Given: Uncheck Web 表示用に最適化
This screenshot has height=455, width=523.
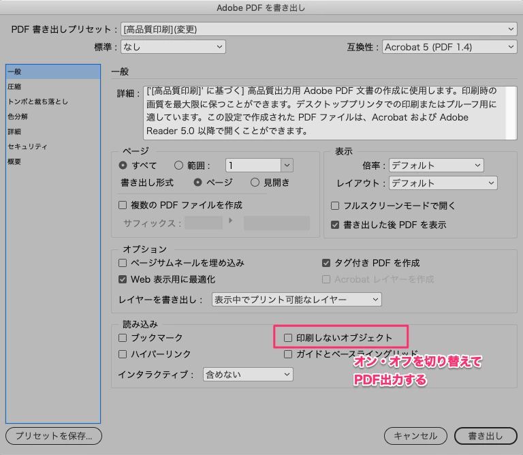Looking at the screenshot, I should 123,279.
